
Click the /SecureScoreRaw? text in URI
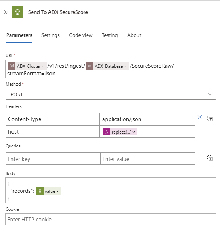pos(152,66)
